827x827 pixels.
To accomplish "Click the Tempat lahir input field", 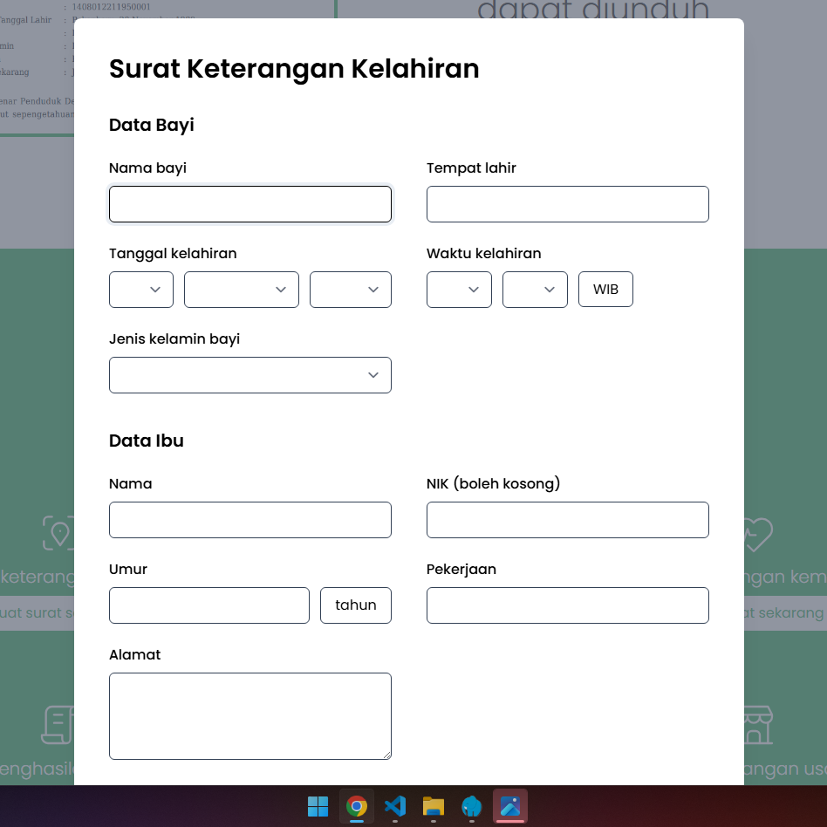I will 568,204.
